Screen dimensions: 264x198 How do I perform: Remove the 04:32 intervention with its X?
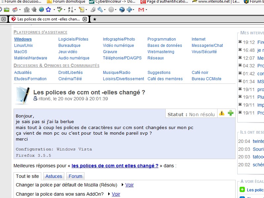240,65
